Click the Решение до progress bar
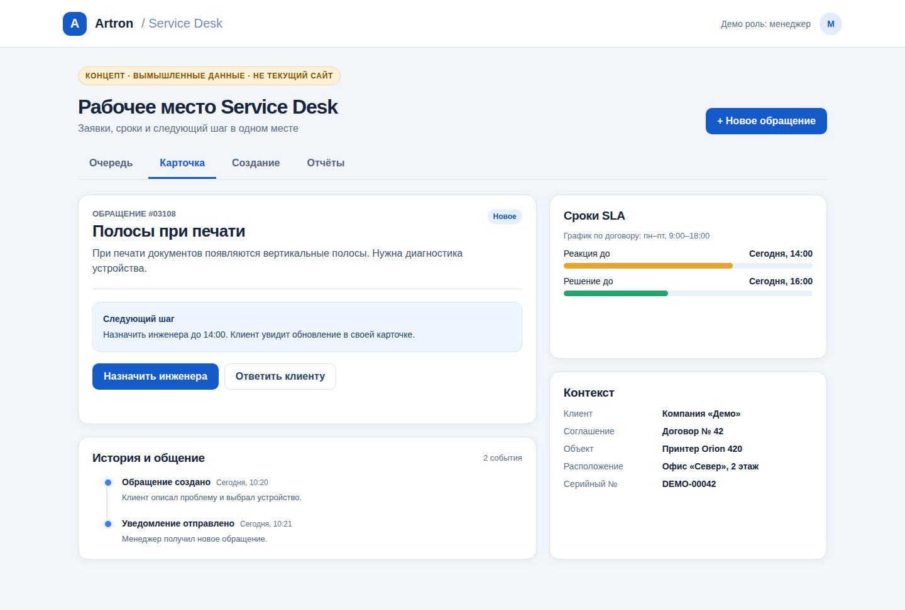This screenshot has width=905, height=610. tap(688, 294)
